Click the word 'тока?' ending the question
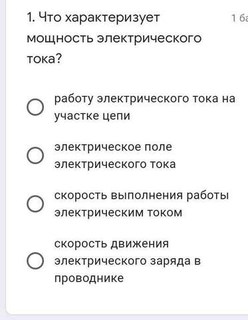 coord(44,59)
